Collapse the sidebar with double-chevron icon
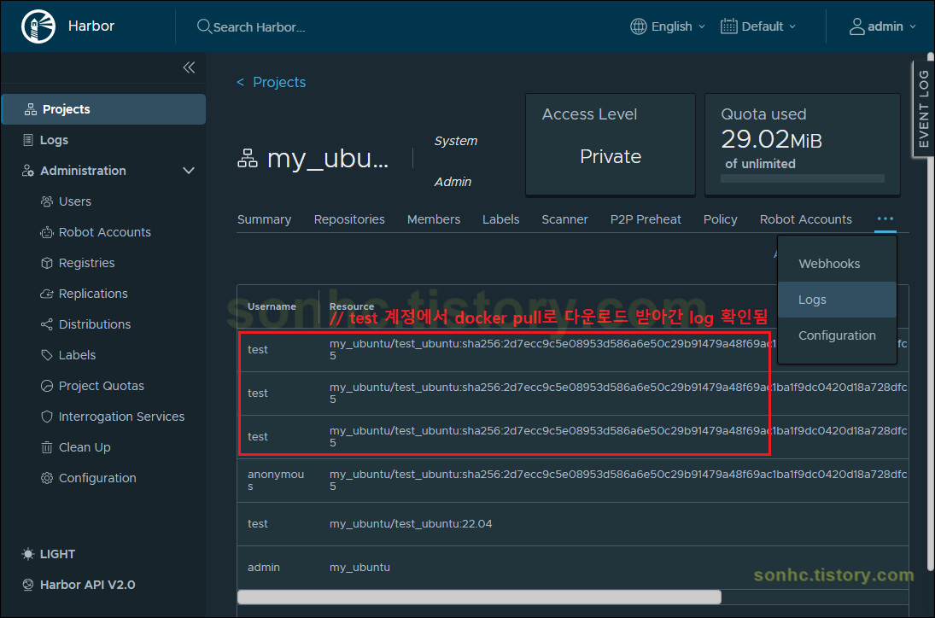Viewport: 935px width, 618px height. tap(189, 67)
